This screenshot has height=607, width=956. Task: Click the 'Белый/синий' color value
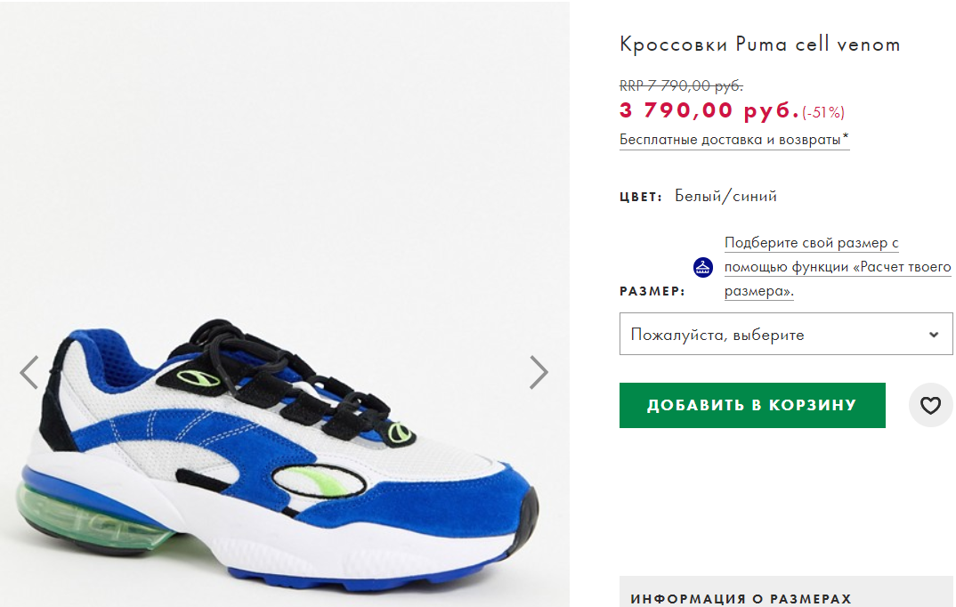[x=725, y=196]
